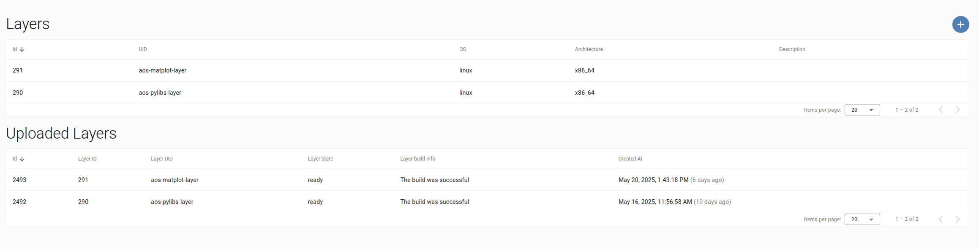Sort Layers table by Id arrow
The height and width of the screenshot is (249, 979).
click(22, 50)
